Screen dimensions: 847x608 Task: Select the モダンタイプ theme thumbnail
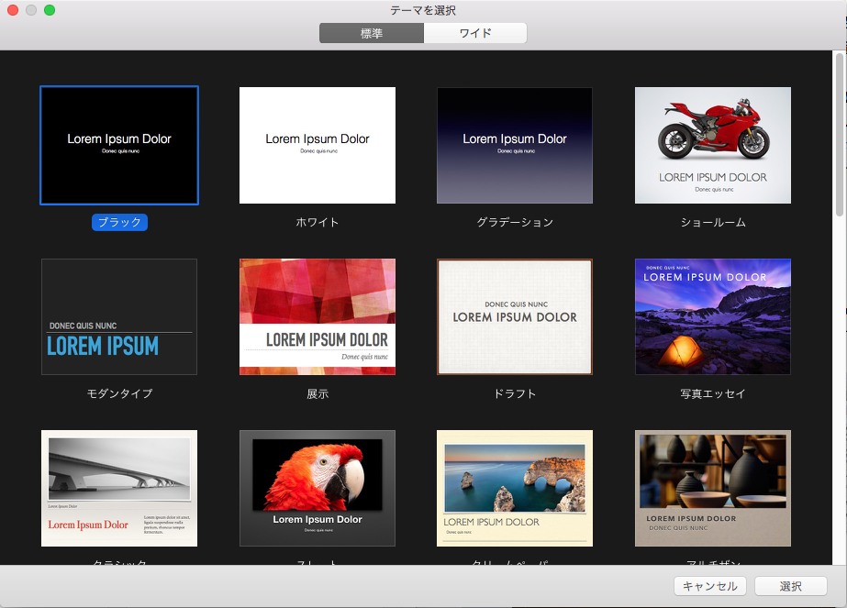pyautogui.click(x=118, y=316)
